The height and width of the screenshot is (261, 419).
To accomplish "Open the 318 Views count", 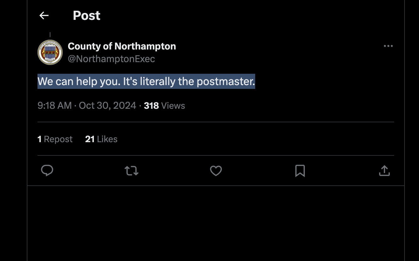I will tap(151, 106).
